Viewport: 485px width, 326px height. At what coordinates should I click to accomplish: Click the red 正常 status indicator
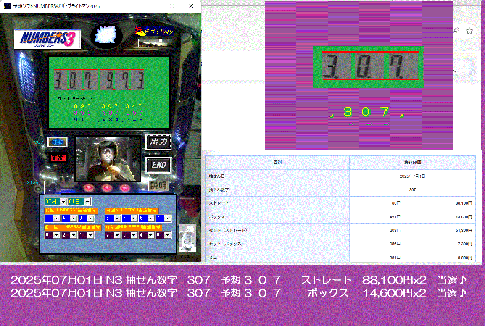pyautogui.click(x=58, y=158)
